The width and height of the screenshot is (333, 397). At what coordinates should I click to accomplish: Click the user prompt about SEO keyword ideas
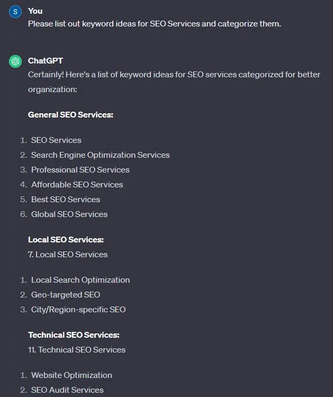(155, 24)
